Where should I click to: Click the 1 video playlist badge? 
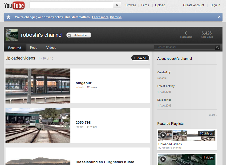208,157
